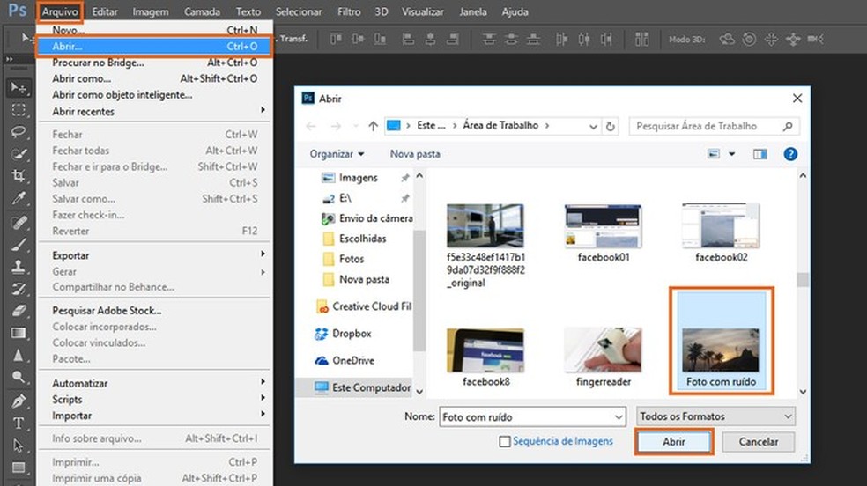Expand the Nome filename combo box

[619, 416]
